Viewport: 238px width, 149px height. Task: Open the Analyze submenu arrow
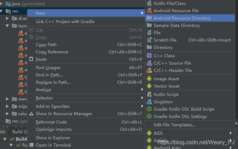[x=142, y=90]
